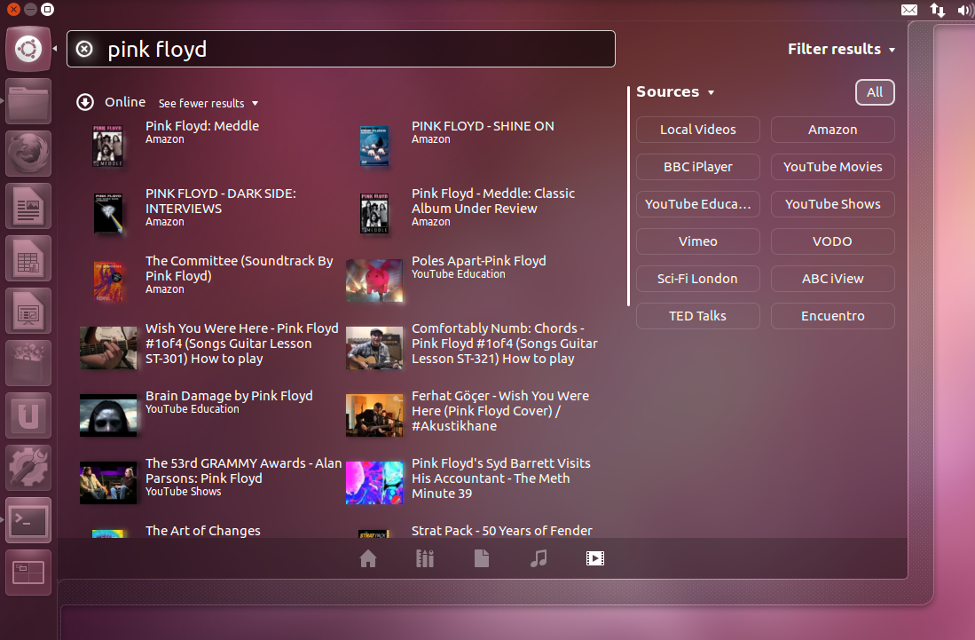
Task: Open The Committee soundtrack cover thumbnail
Action: pos(108,281)
